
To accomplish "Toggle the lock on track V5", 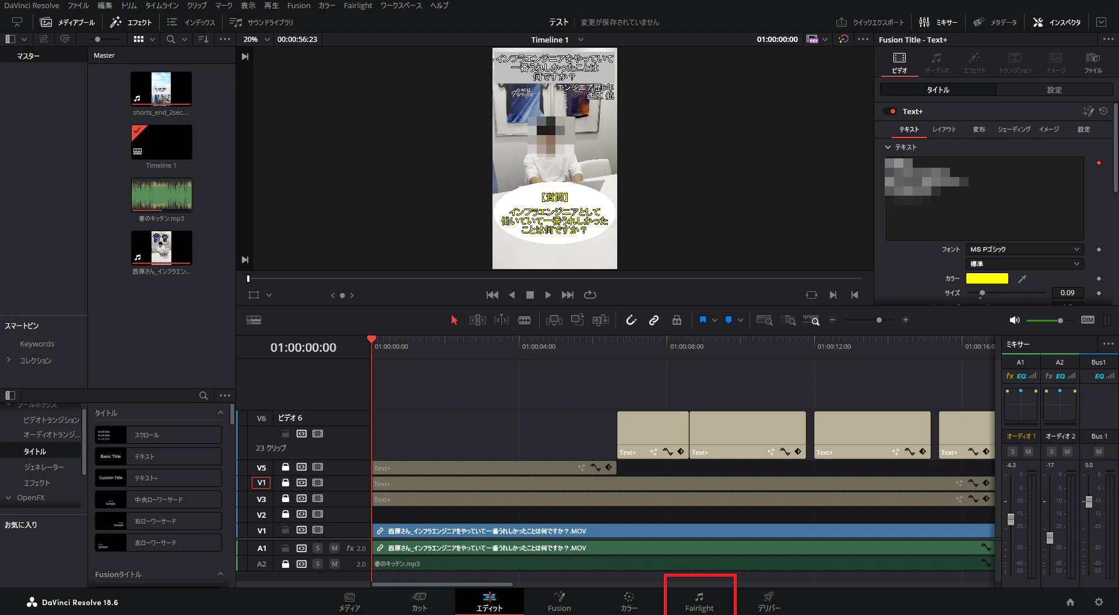I will coord(286,467).
